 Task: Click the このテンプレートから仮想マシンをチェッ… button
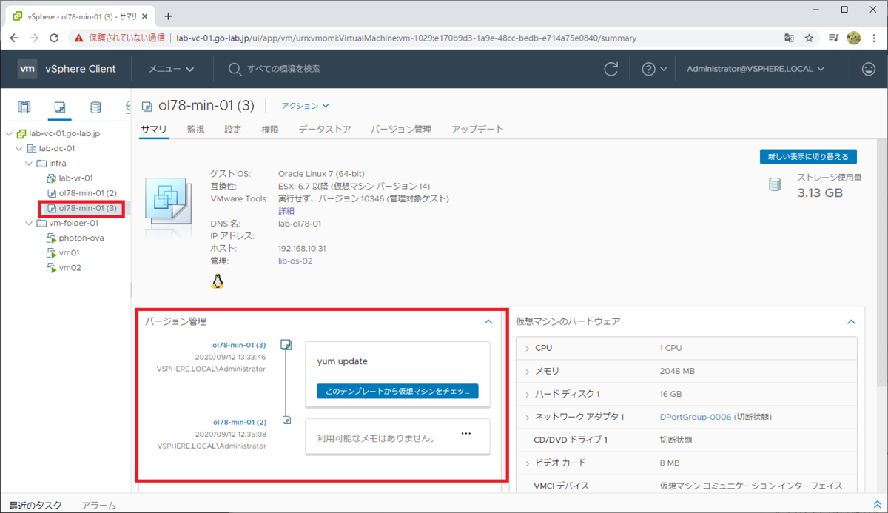(x=397, y=391)
